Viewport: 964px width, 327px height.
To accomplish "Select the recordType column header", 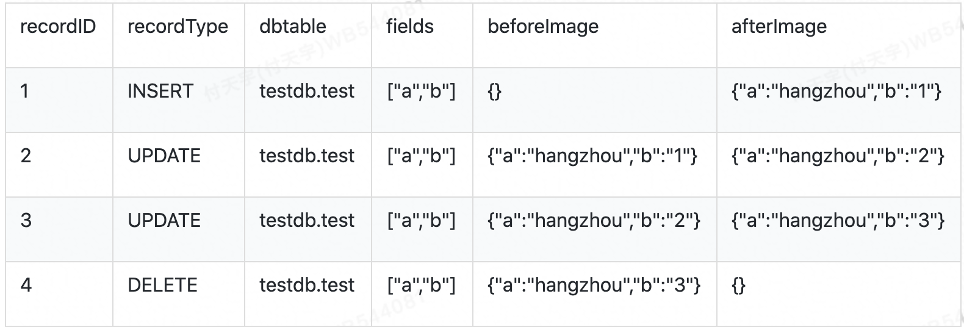I will coord(178,26).
